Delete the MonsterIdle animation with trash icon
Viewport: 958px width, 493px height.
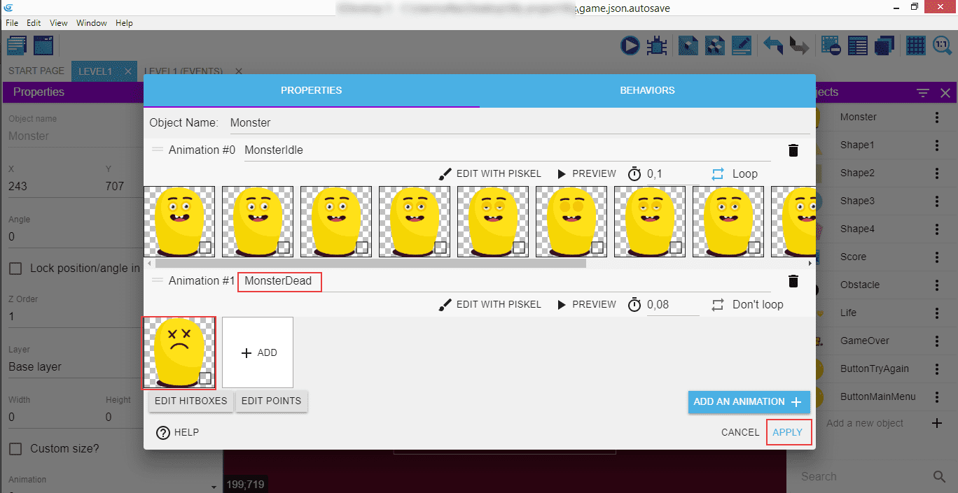click(793, 150)
